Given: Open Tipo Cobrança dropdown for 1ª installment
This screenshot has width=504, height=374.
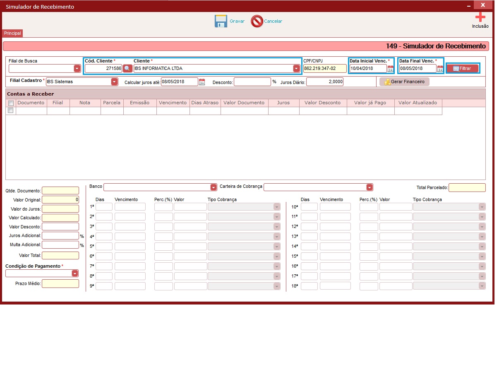Looking at the screenshot, I should [277, 207].
